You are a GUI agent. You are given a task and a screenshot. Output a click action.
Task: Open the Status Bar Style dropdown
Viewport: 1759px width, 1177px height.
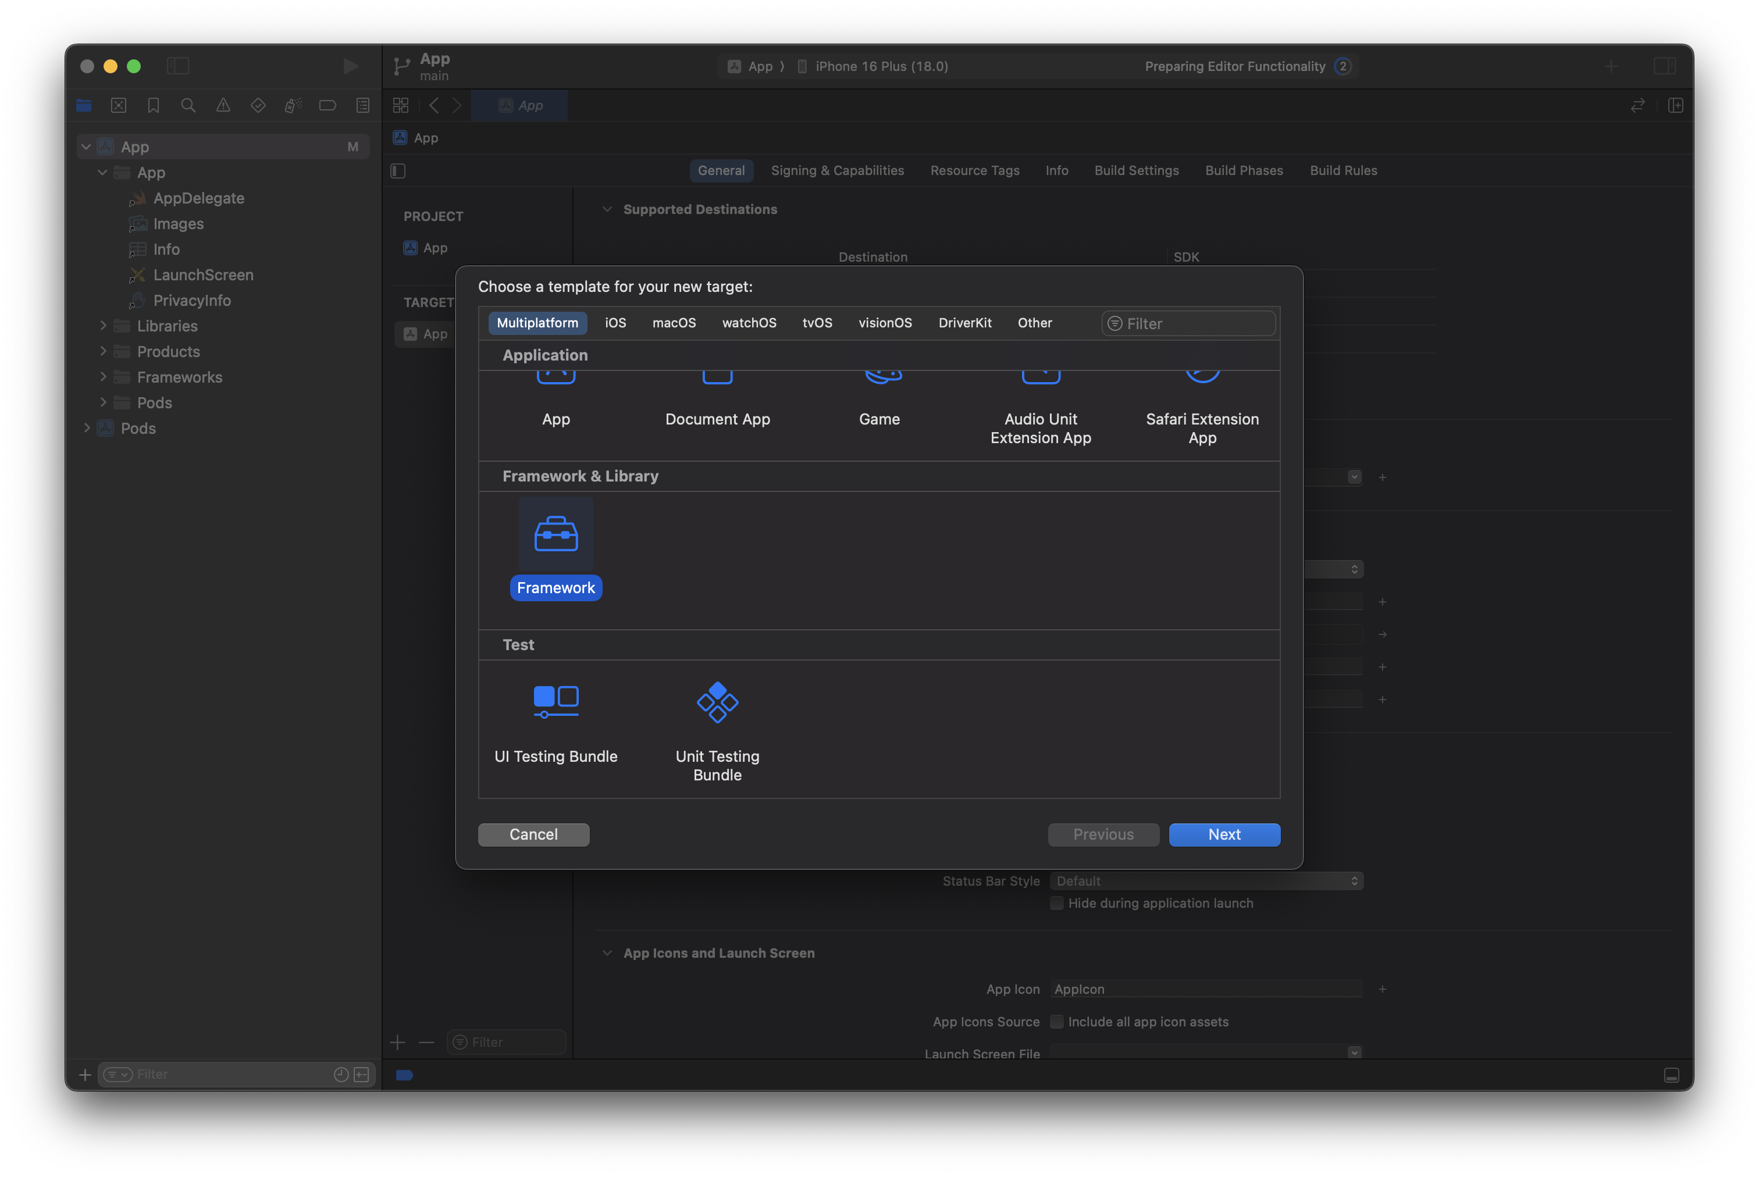(1206, 880)
